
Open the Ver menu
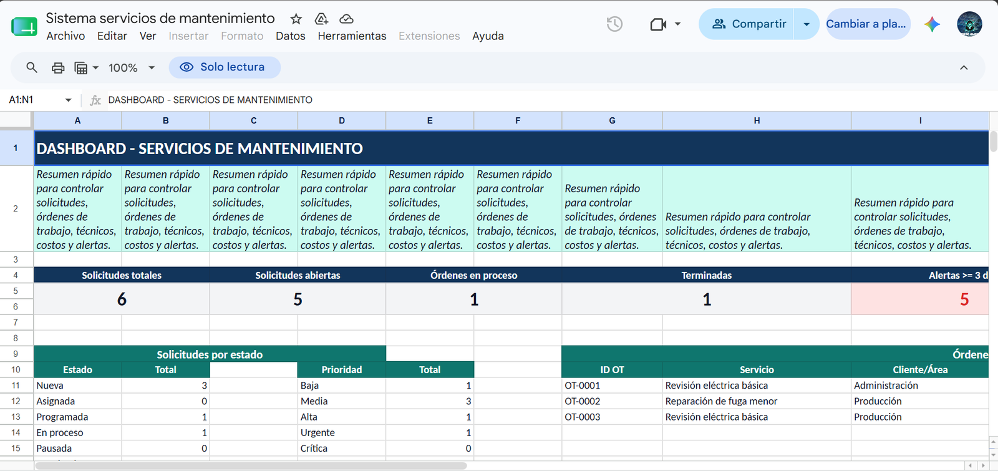click(x=148, y=36)
